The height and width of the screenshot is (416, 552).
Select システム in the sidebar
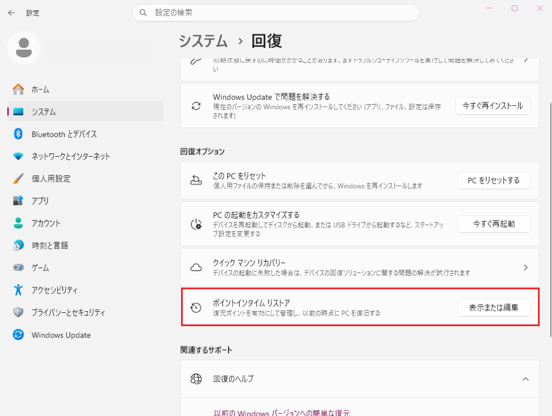[x=85, y=111]
